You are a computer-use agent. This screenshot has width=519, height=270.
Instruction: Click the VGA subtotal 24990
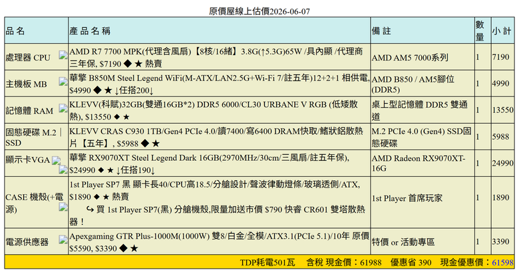(503, 163)
